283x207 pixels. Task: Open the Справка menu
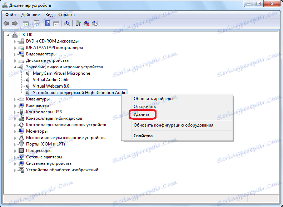click(66, 15)
